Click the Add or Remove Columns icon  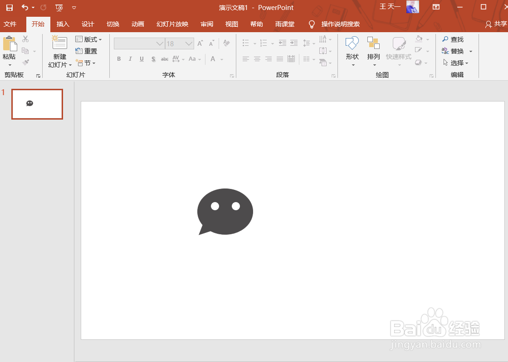pos(307,59)
